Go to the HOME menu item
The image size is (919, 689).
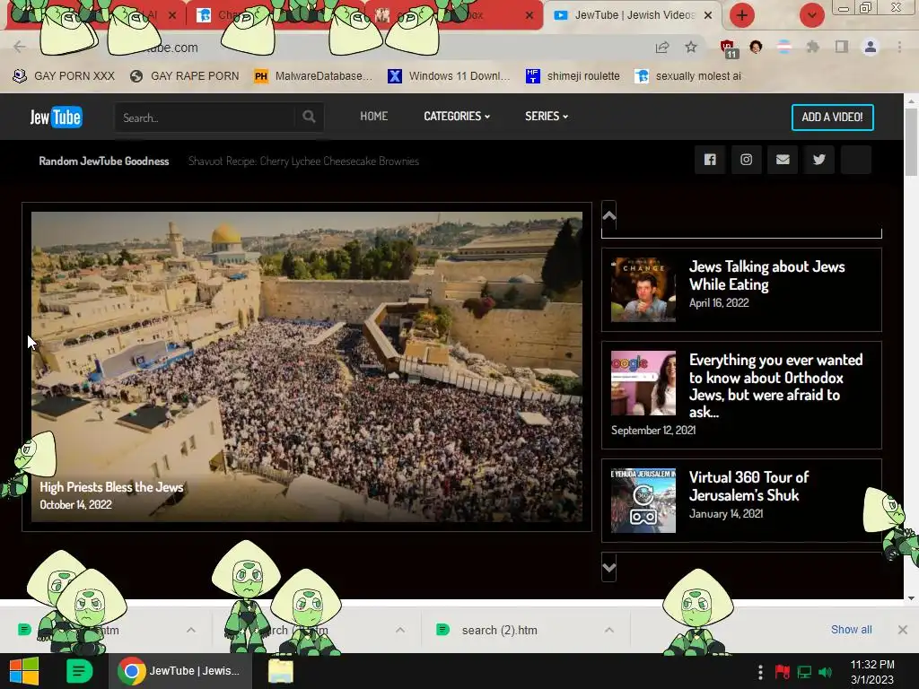374,116
